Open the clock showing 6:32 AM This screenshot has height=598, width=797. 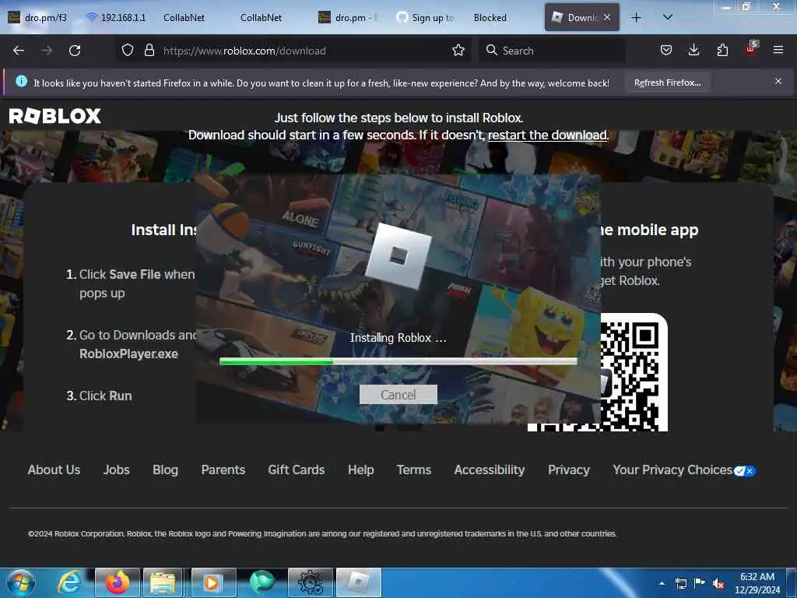click(x=757, y=583)
